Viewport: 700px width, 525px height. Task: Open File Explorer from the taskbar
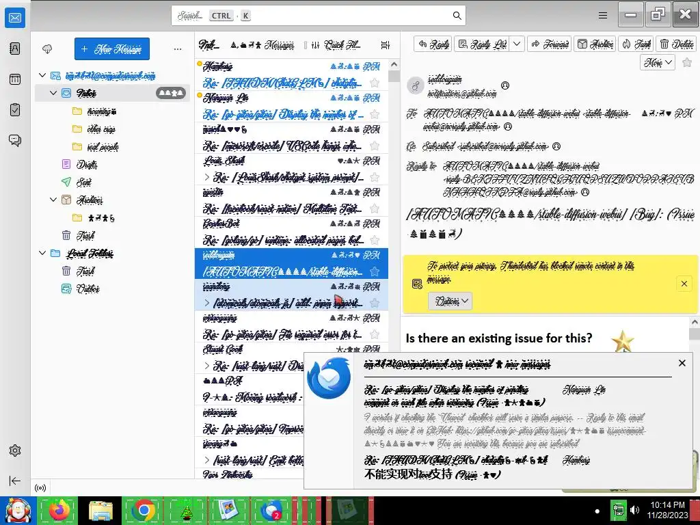[101, 510]
